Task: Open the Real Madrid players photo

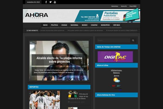Action: pos(45,100)
